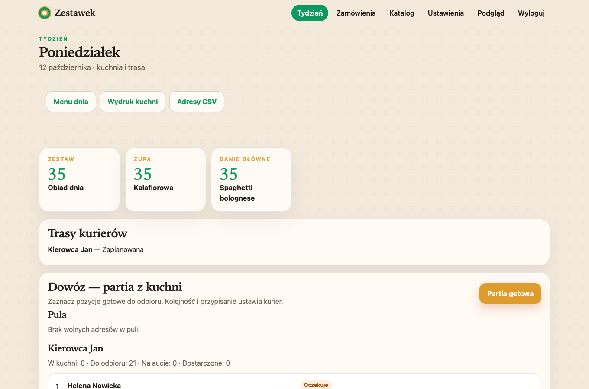Download Adresy CSV
Screen dimensions: 589x389
pyautogui.click(x=197, y=102)
